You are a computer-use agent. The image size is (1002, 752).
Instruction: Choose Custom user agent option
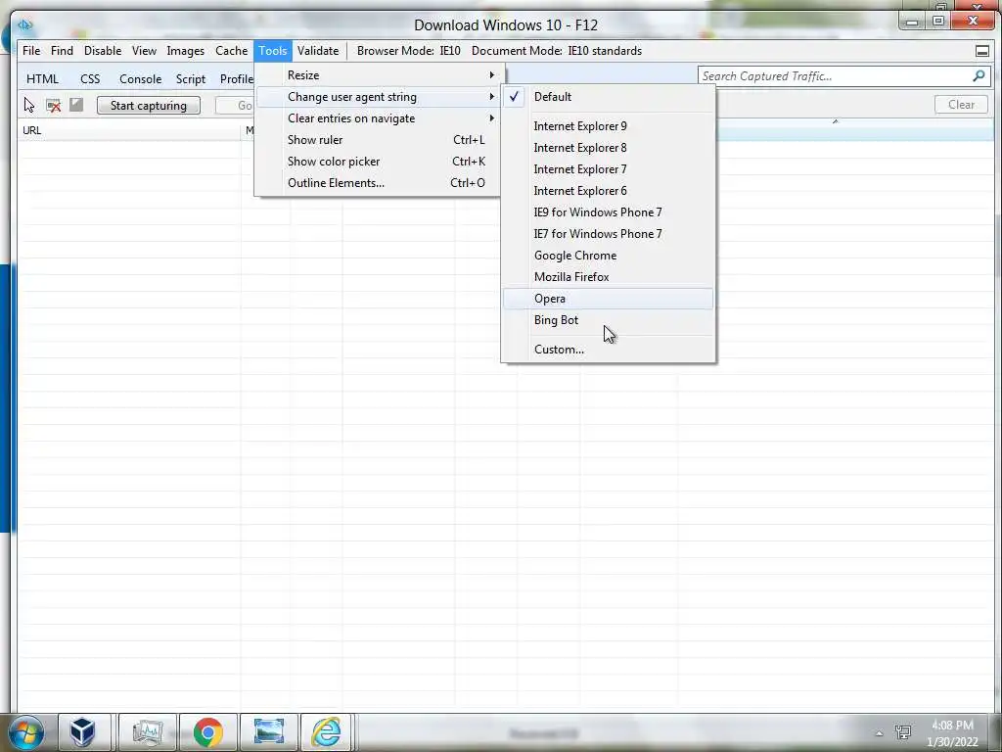pyautogui.click(x=608, y=350)
